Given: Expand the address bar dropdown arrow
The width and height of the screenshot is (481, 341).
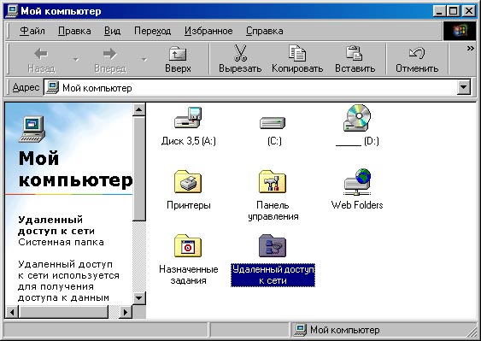Looking at the screenshot, I should click(x=463, y=88).
